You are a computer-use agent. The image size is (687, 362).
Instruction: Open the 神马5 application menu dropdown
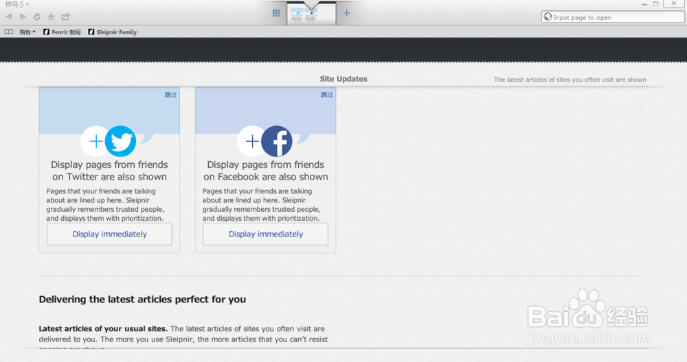(17, 5)
